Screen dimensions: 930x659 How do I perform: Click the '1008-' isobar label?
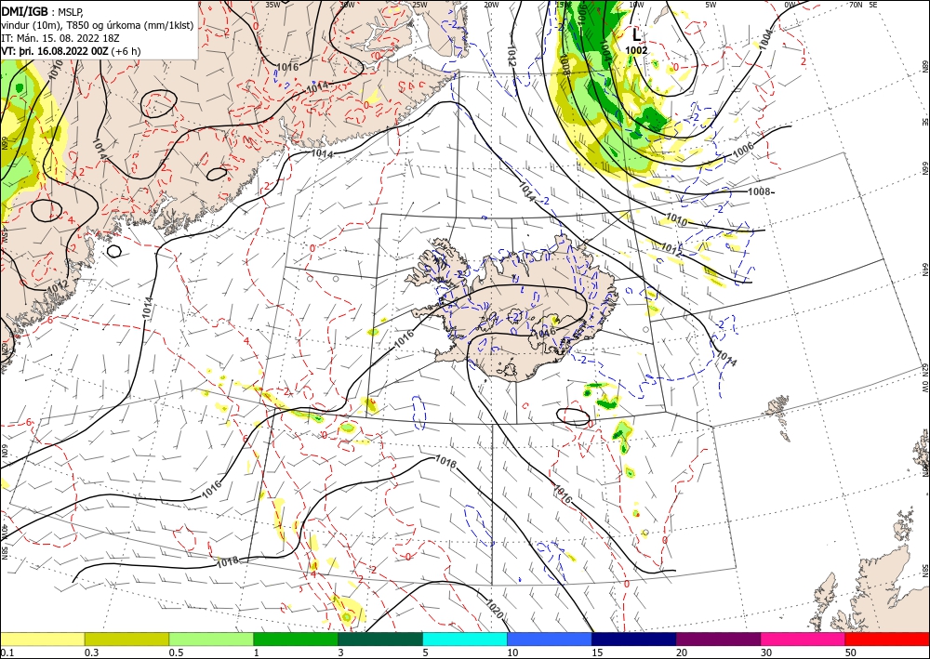[762, 191]
